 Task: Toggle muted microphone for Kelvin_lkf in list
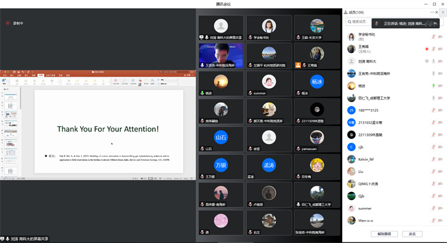[x=434, y=159]
